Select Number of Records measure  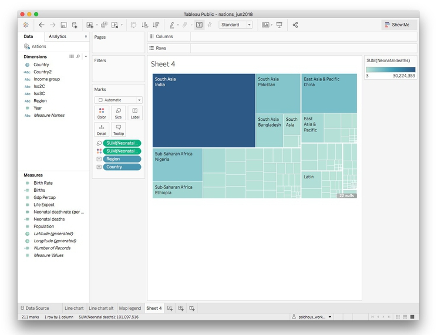[x=52, y=248]
